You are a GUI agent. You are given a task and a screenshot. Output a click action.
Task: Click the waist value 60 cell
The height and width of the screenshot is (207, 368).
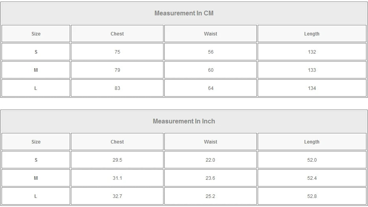click(x=210, y=70)
